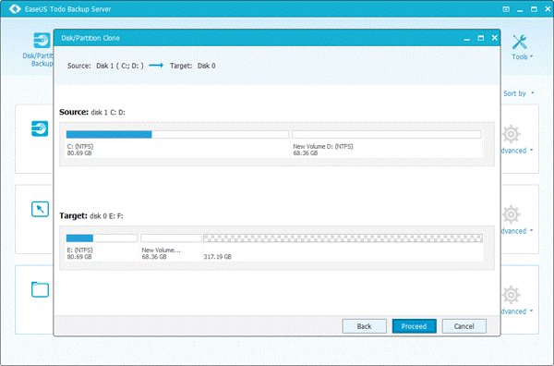Select source New Volume D: partition bar
The height and width of the screenshot is (366, 554).
[x=387, y=134]
